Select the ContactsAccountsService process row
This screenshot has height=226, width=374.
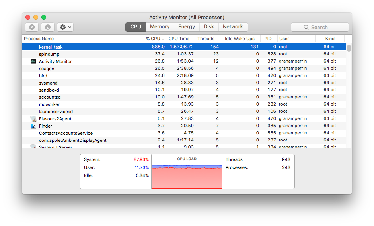[184, 133]
